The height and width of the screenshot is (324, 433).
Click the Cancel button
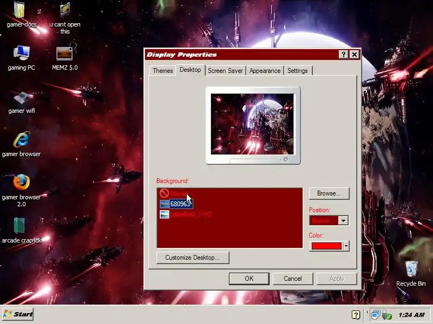(x=293, y=279)
